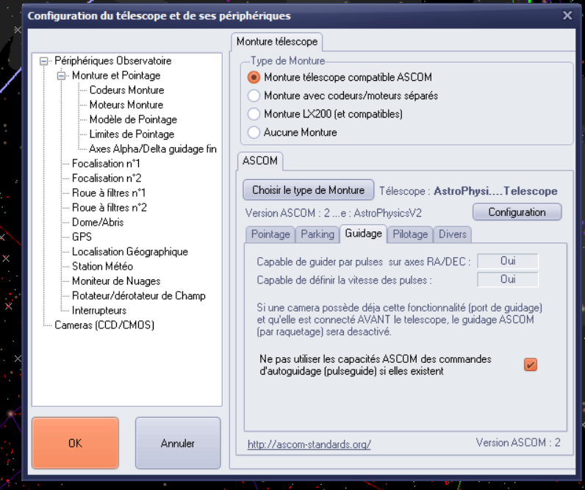Click Choisir le type de Monture button
585x490 pixels.
(308, 190)
